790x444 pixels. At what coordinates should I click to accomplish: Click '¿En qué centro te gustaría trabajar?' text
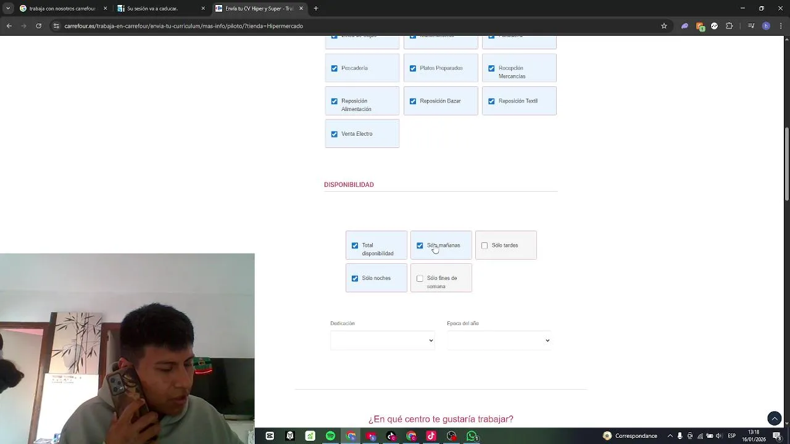point(441,419)
